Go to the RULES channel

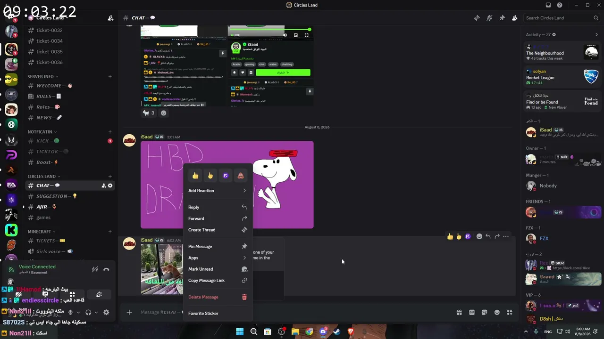(70, 97)
